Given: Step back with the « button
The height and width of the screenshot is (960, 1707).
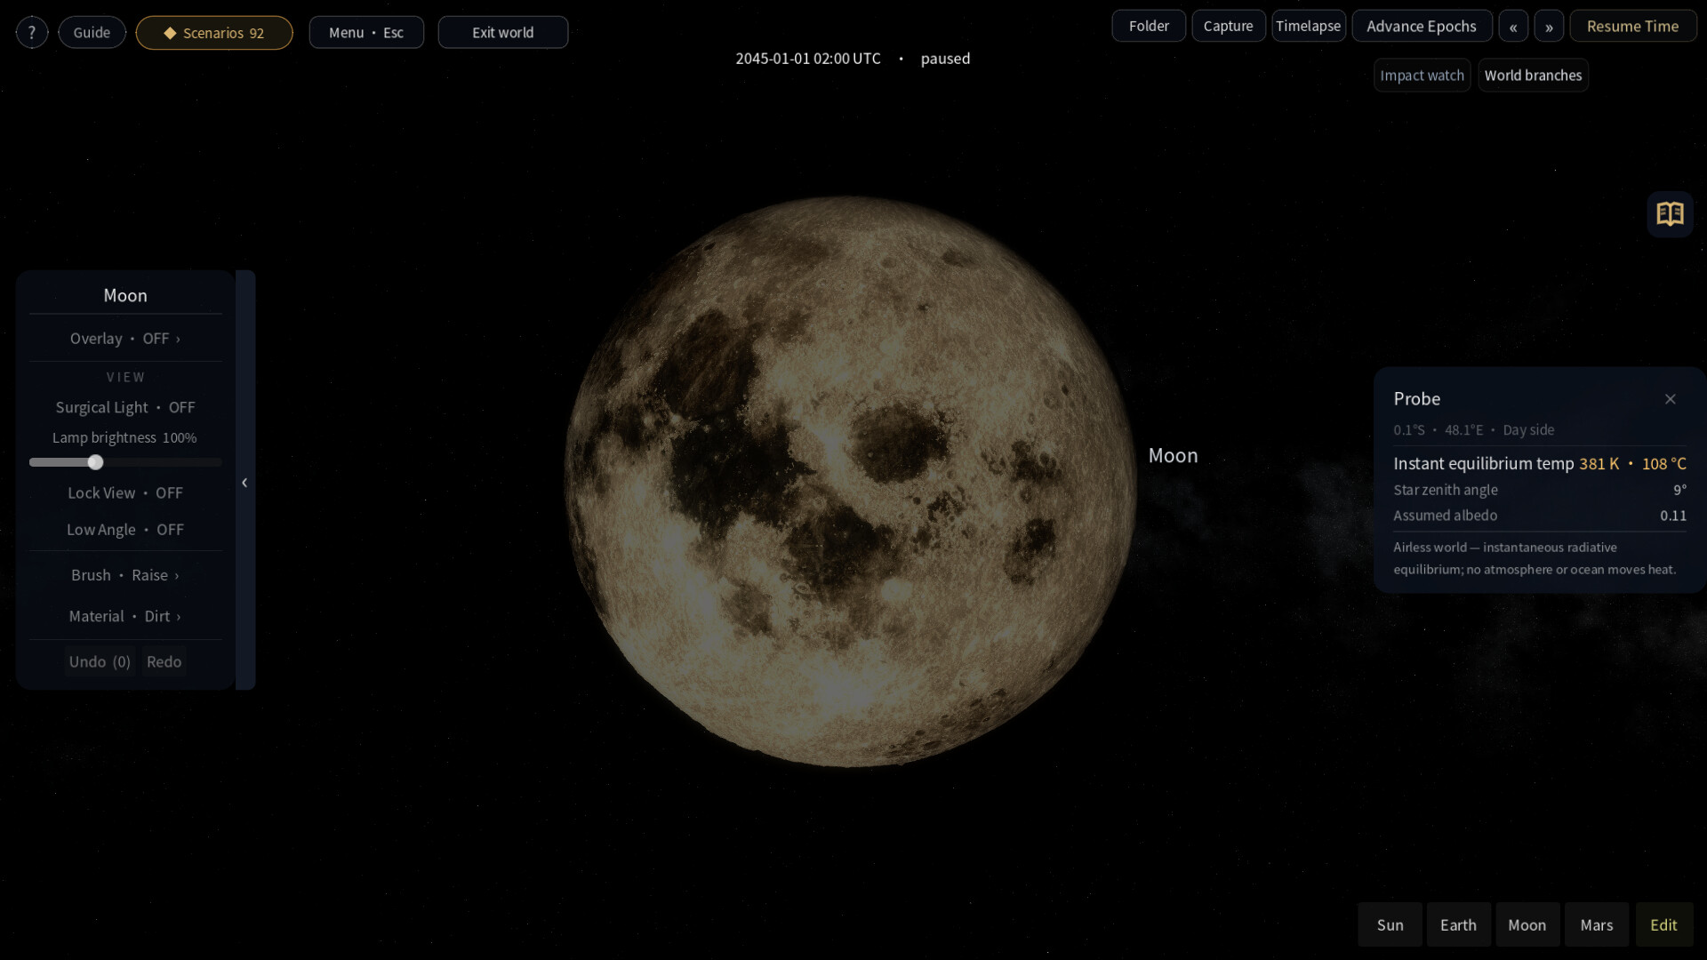Looking at the screenshot, I should point(1513,27).
